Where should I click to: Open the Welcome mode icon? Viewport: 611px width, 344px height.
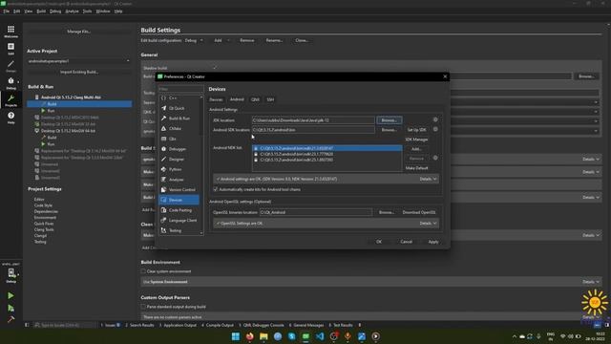(11, 32)
